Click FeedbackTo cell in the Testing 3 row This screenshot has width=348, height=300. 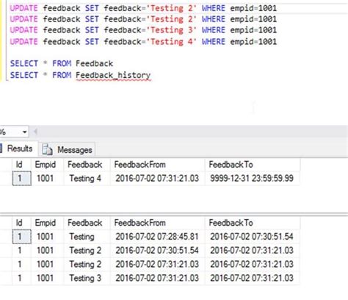click(252, 278)
